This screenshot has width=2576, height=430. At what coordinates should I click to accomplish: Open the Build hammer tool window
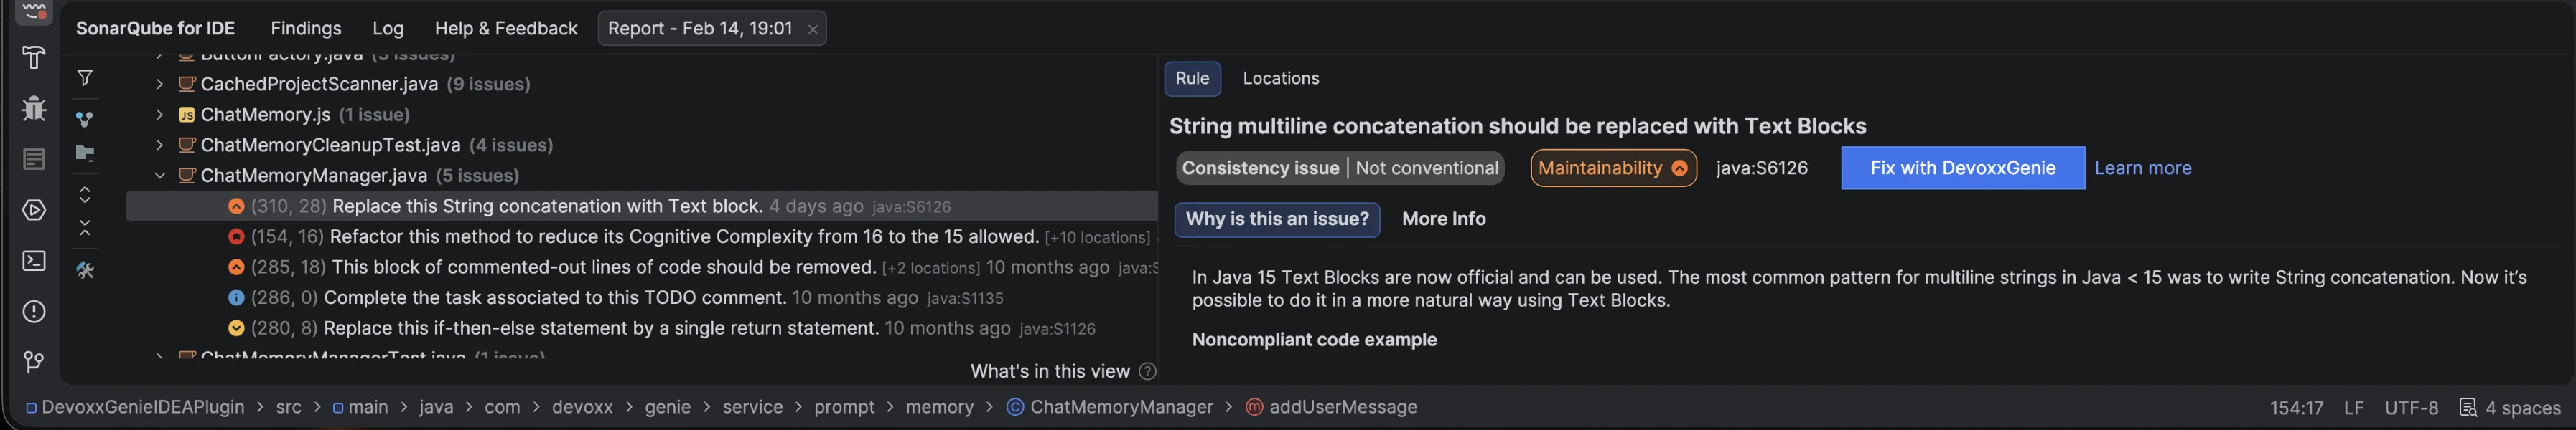(34, 58)
